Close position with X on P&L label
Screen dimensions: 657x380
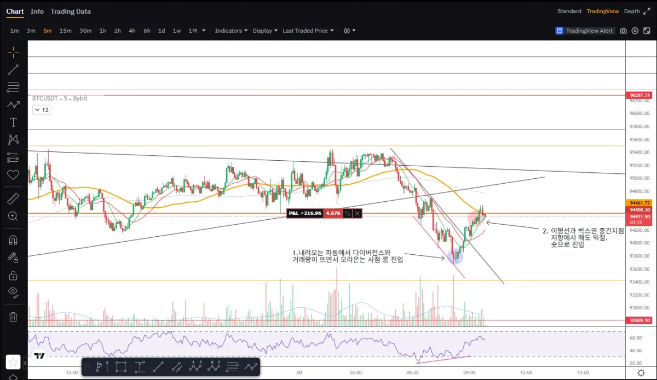coord(357,213)
